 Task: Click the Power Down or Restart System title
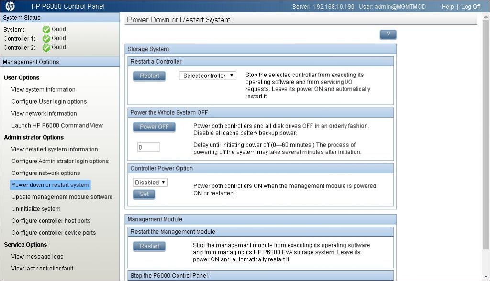point(178,20)
